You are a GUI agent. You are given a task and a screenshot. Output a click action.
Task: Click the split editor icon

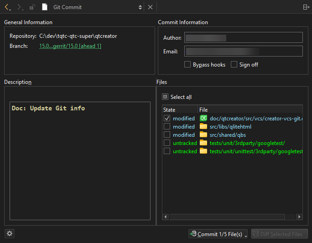pyautogui.click(x=306, y=7)
